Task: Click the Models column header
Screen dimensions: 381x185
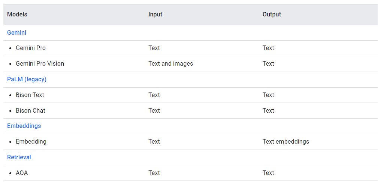Action: (x=17, y=14)
